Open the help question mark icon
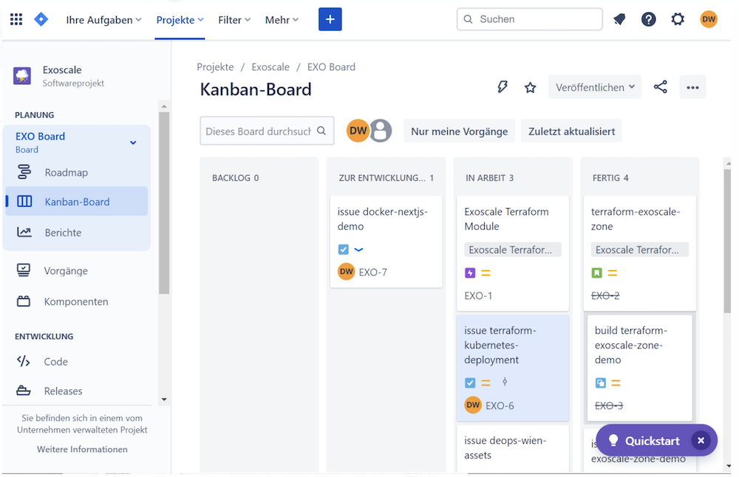 point(649,19)
